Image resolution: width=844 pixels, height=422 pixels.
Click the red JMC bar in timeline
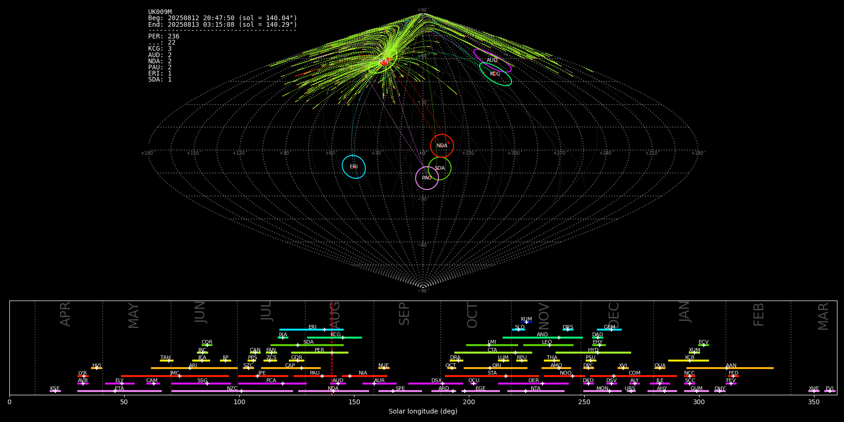175,376
